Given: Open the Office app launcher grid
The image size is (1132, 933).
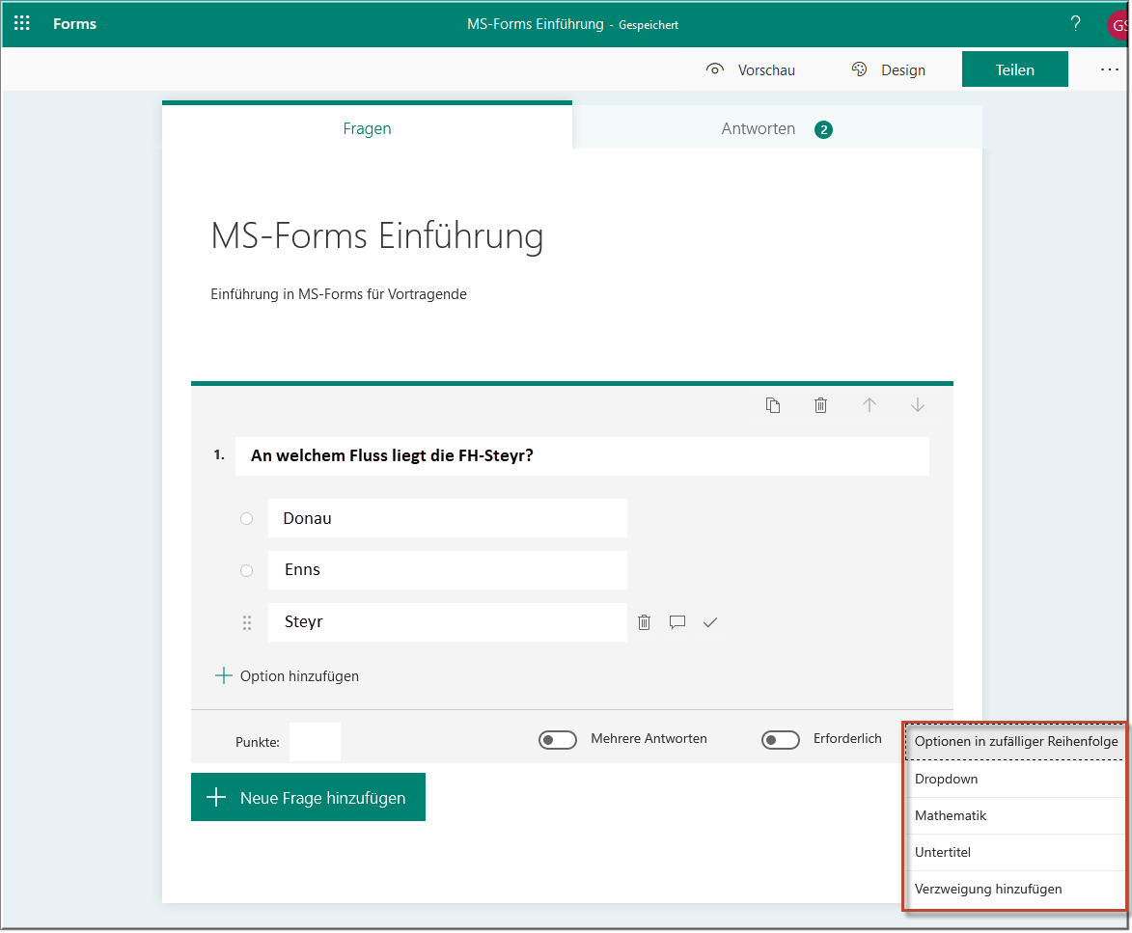Looking at the screenshot, I should (x=21, y=23).
